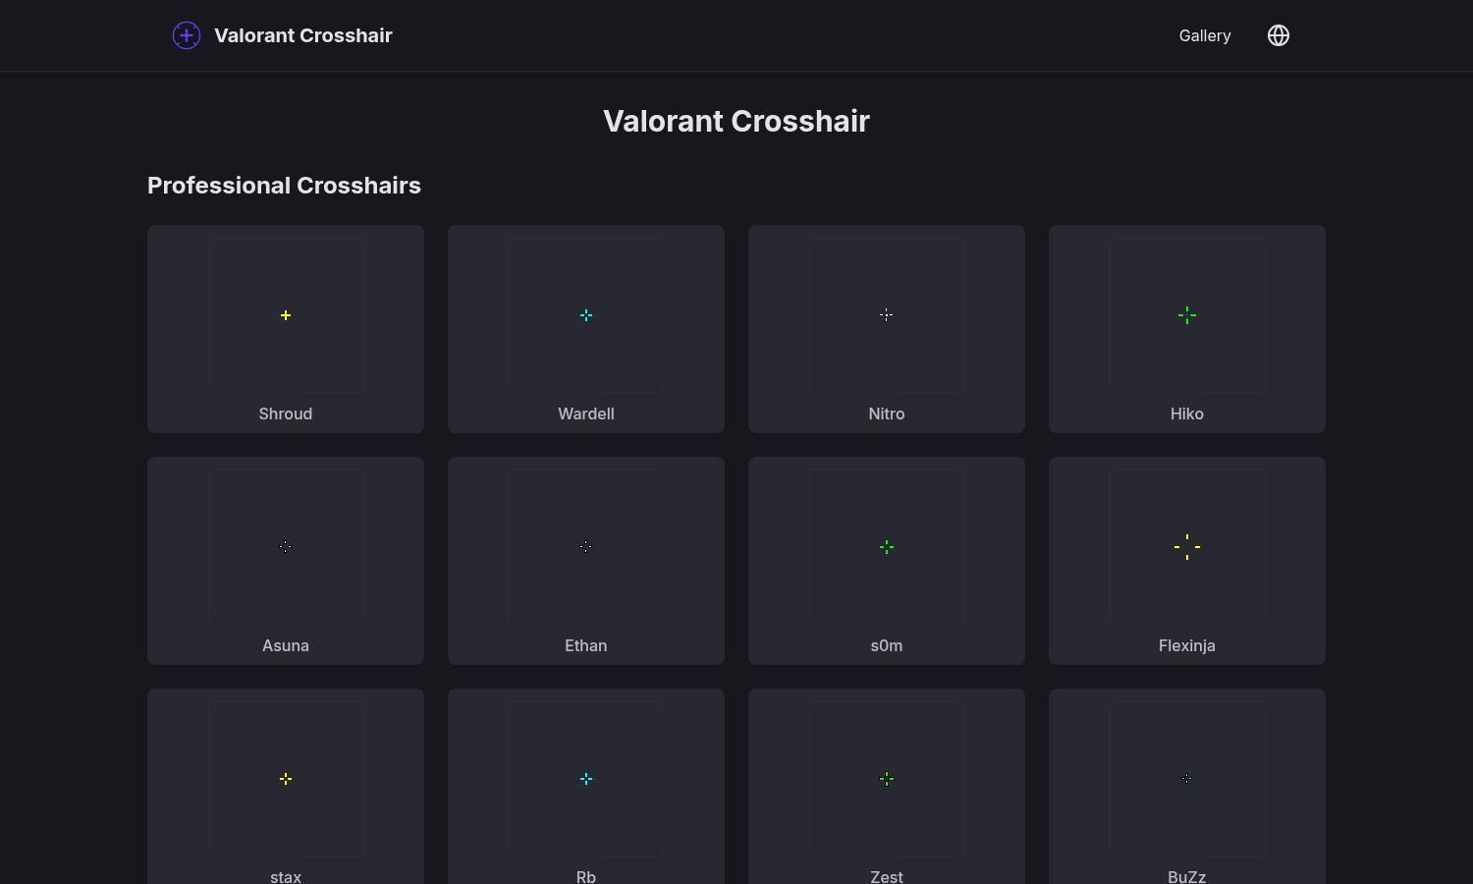Image resolution: width=1473 pixels, height=884 pixels.
Task: Pick Rb's cyan crosshair preview
Action: coord(586,779)
